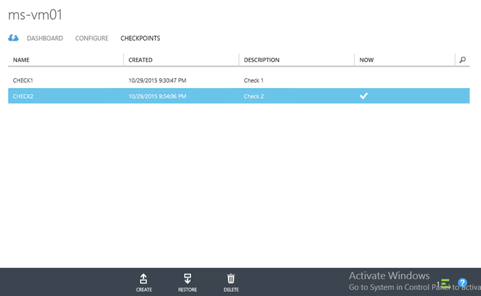Delete the selected checkpoint

231,283
